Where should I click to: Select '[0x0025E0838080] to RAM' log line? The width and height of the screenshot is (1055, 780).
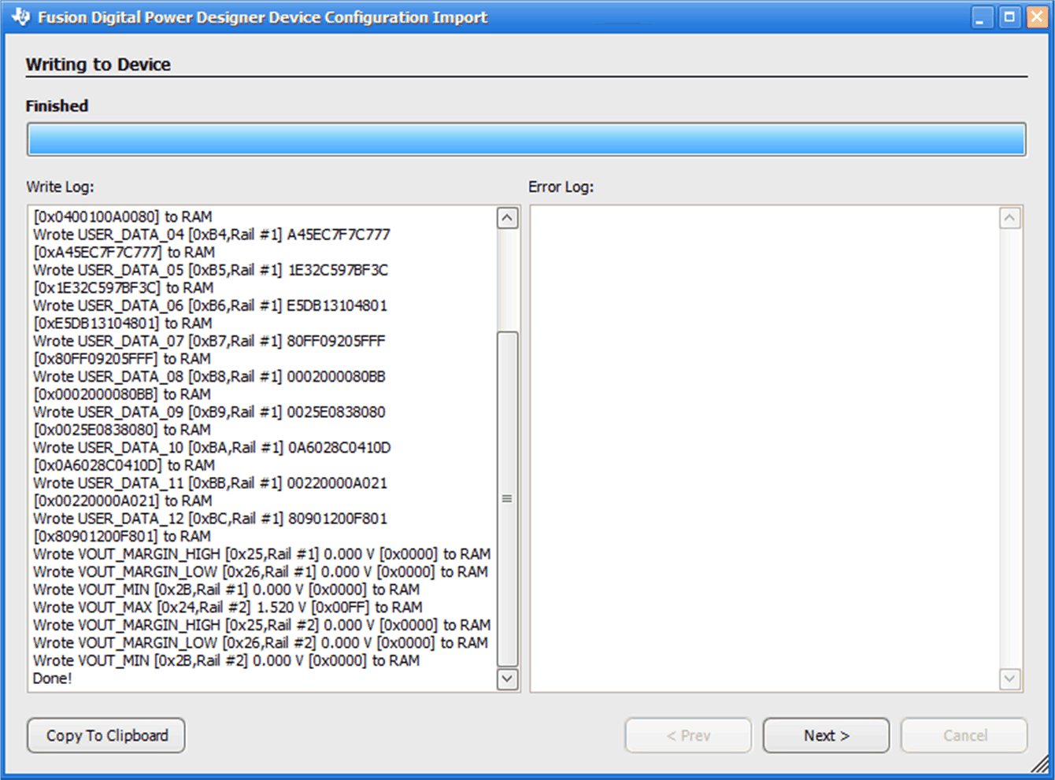[121, 429]
